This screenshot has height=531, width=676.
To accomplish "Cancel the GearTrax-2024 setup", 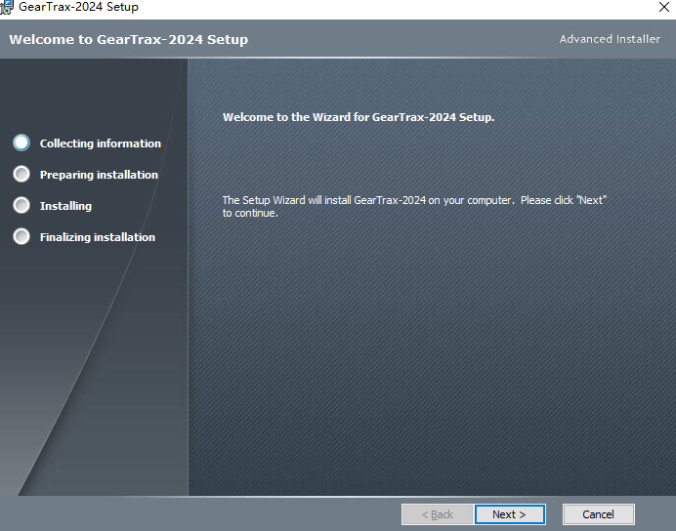I will click(599, 514).
